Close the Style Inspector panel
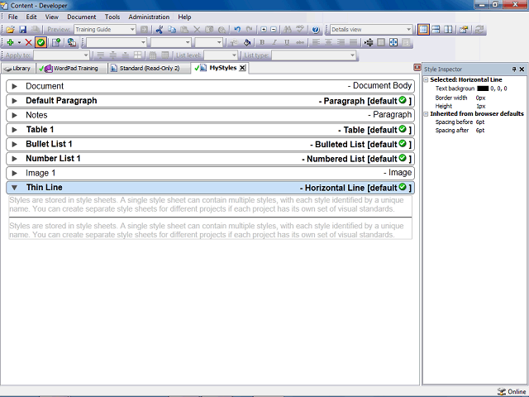The height and width of the screenshot is (397, 529). pyautogui.click(x=522, y=69)
